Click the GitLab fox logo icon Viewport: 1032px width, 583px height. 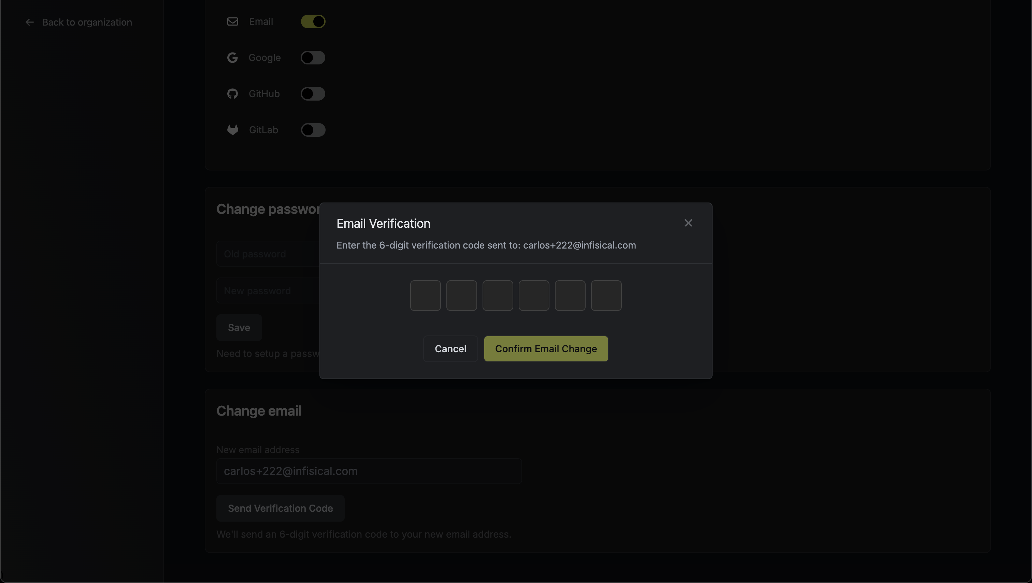232,130
